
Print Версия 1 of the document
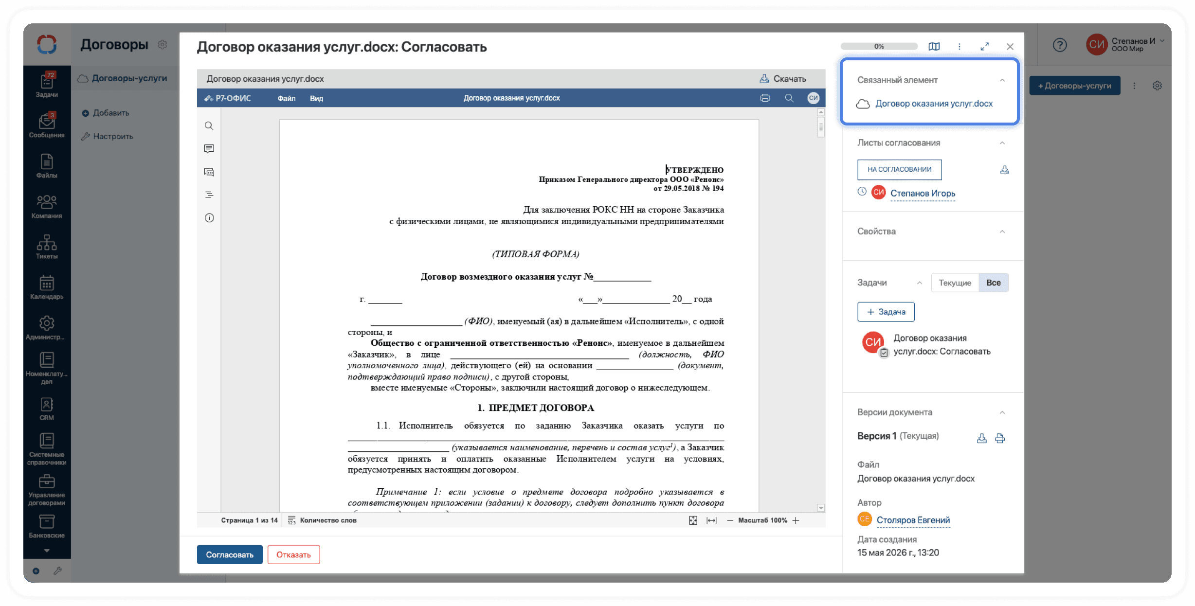click(1000, 438)
